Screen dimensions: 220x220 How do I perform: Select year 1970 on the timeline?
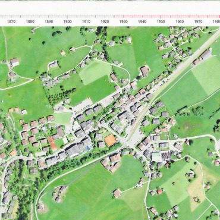tap(198, 21)
